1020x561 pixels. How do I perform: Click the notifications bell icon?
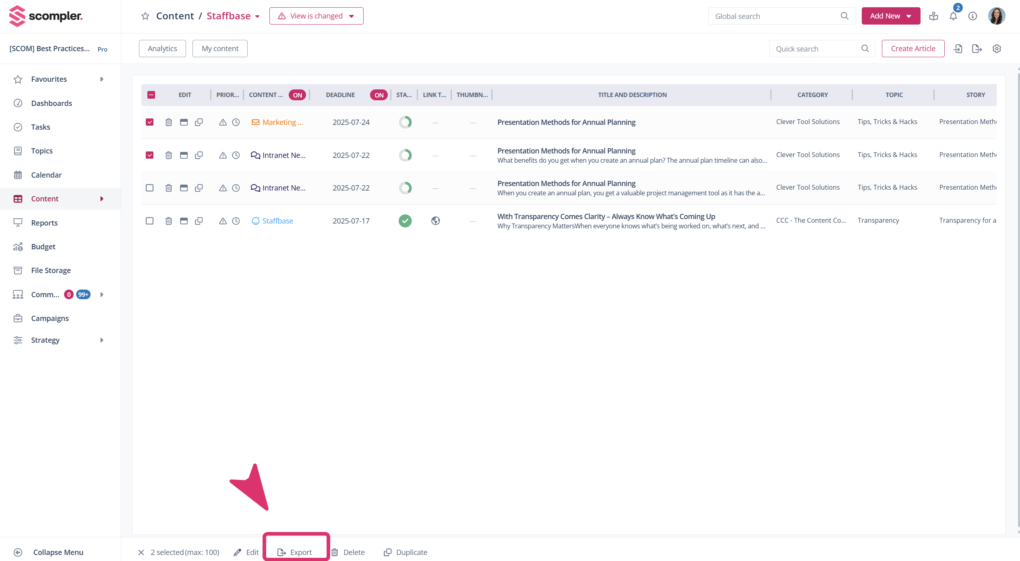(x=953, y=16)
